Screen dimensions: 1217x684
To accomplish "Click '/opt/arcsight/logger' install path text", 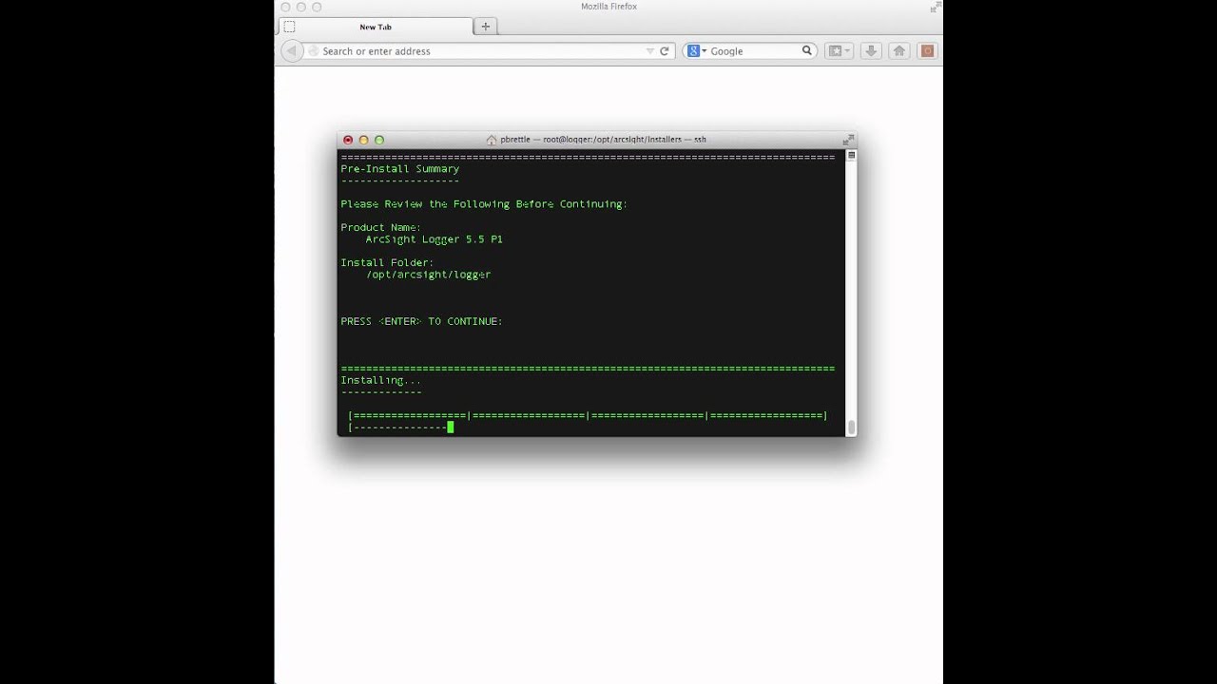I will point(429,275).
